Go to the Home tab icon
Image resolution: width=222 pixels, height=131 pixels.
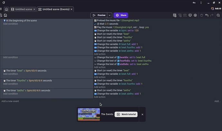coord(6,9)
